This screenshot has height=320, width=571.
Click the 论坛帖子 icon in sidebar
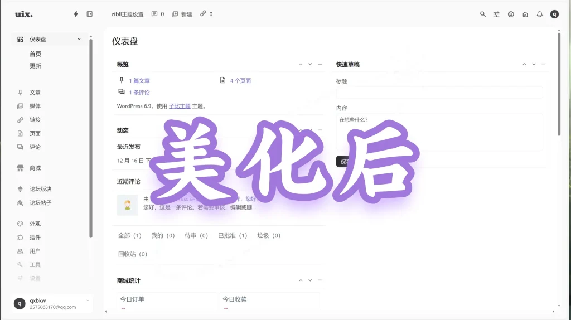click(x=20, y=203)
